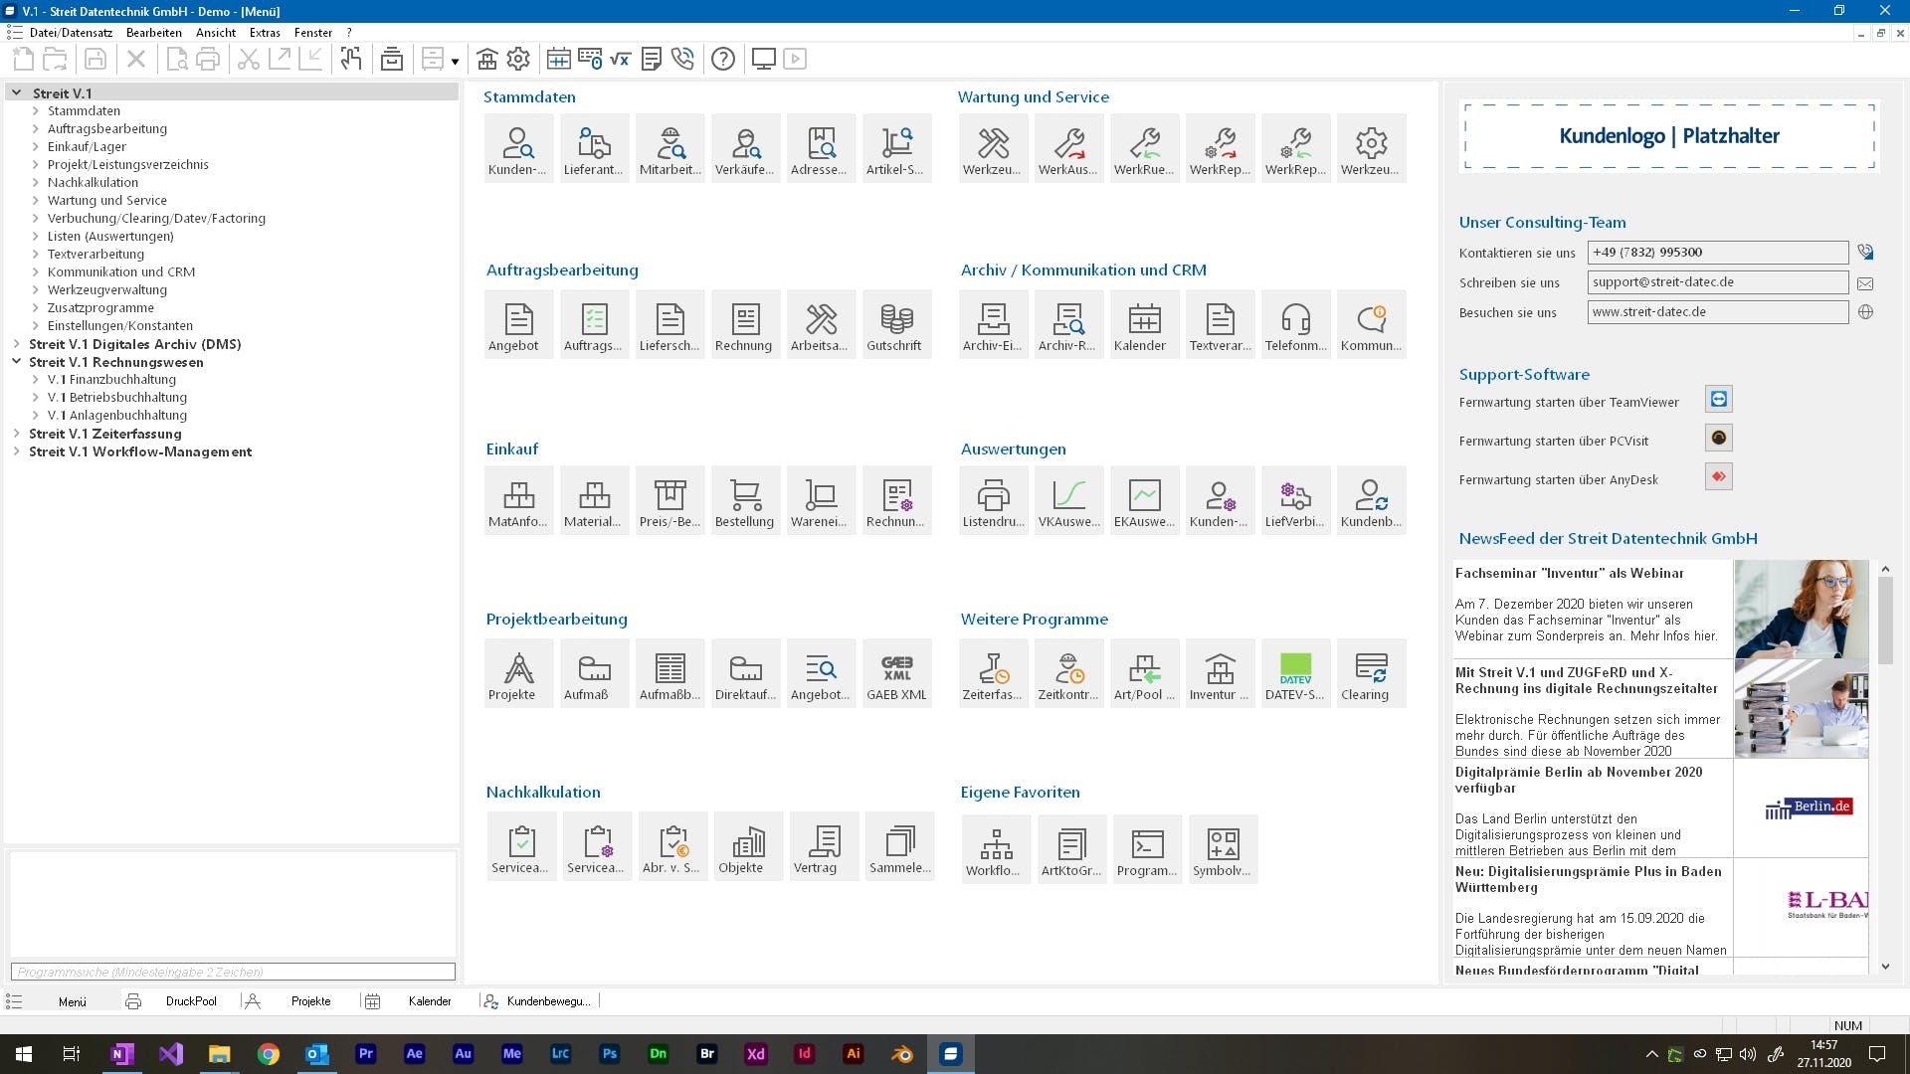Expand Streit V.1 Zeiterfassung tree node
The height and width of the screenshot is (1074, 1910).
(x=17, y=434)
